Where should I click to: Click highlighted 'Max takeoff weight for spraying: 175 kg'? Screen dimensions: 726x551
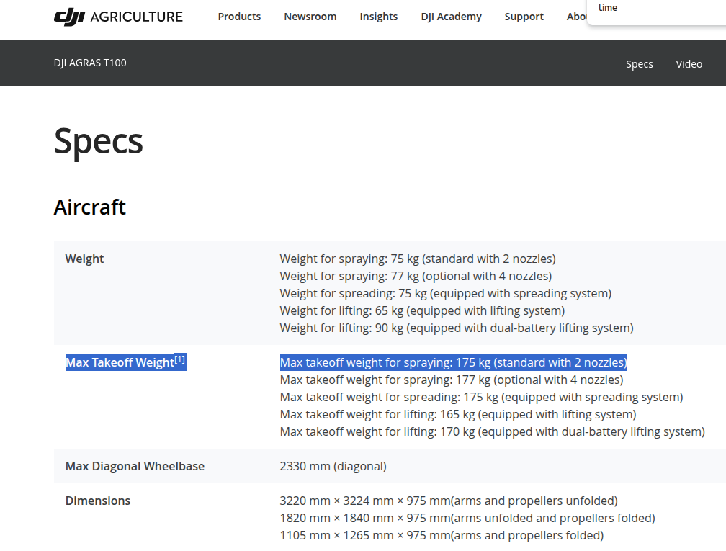[454, 362]
